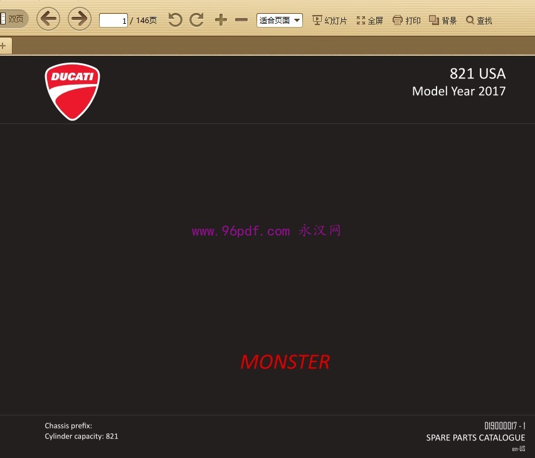Add a new tab with plus

pos(3,46)
